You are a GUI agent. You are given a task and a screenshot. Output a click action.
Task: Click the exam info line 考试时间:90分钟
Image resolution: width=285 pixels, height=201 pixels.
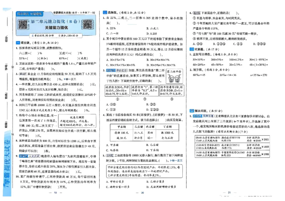(42, 36)
